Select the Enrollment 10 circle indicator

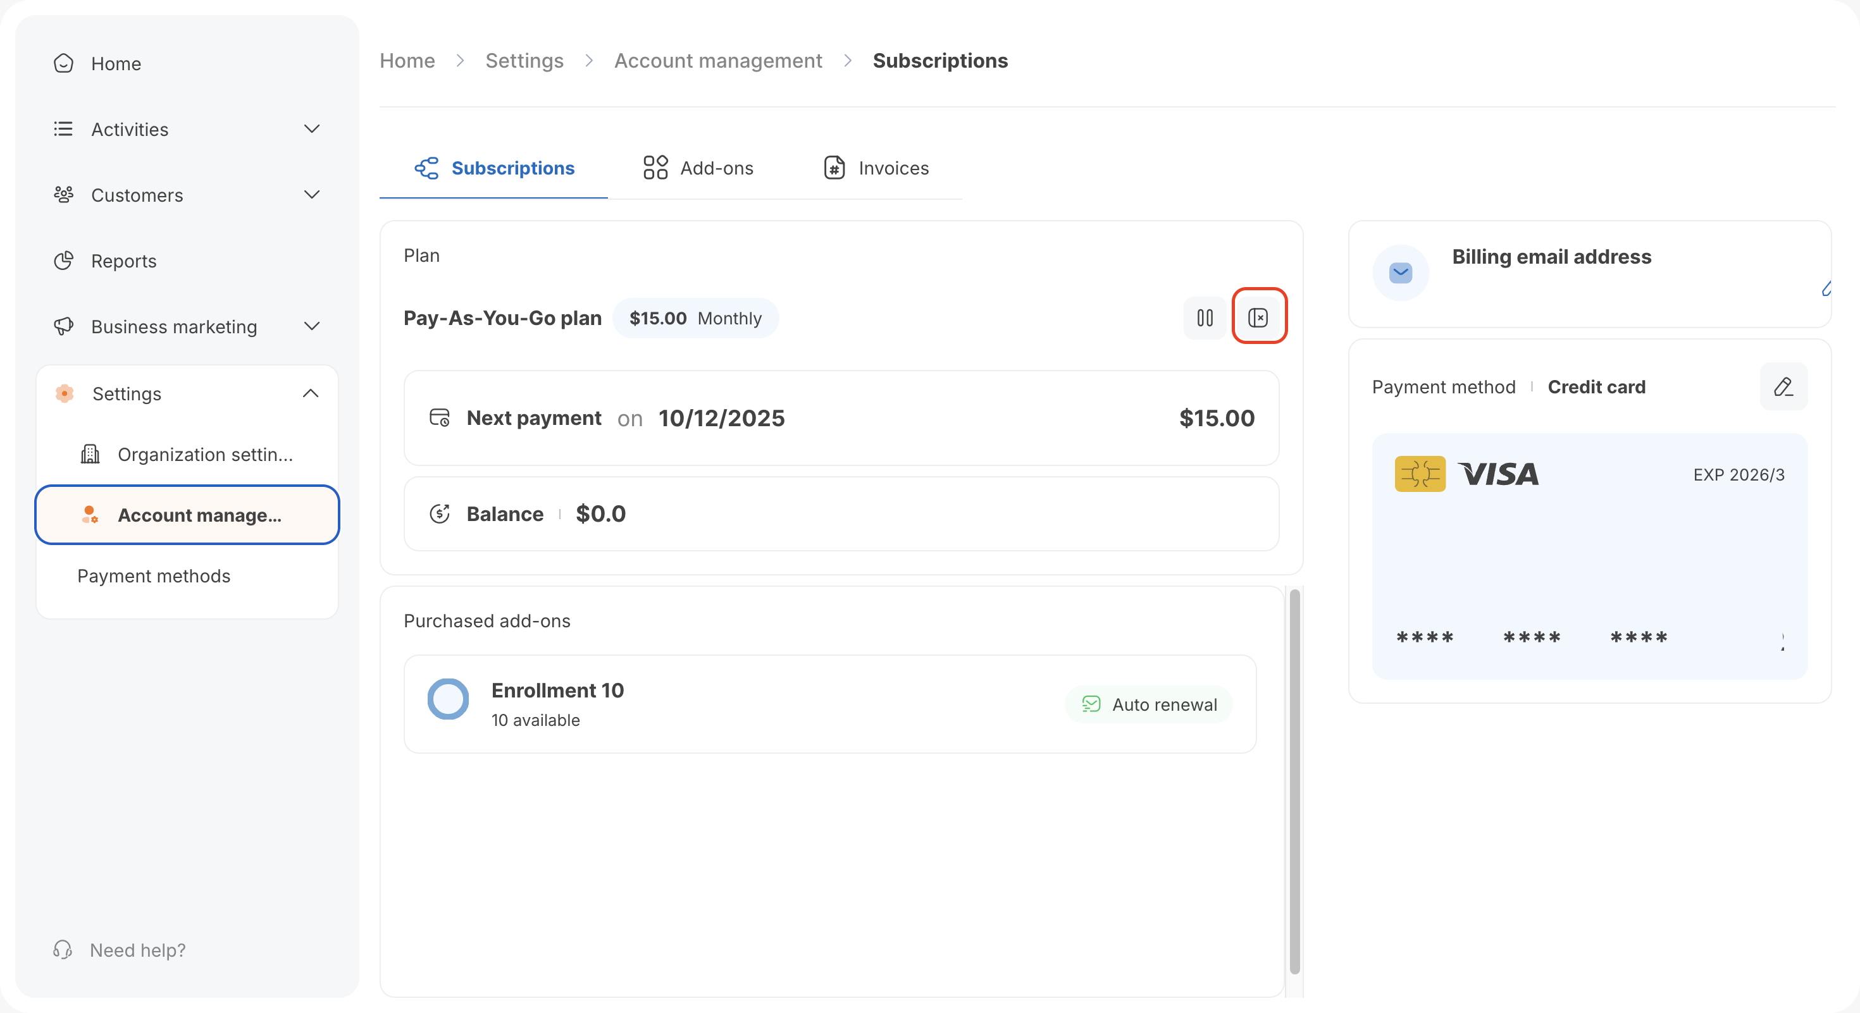(448, 699)
